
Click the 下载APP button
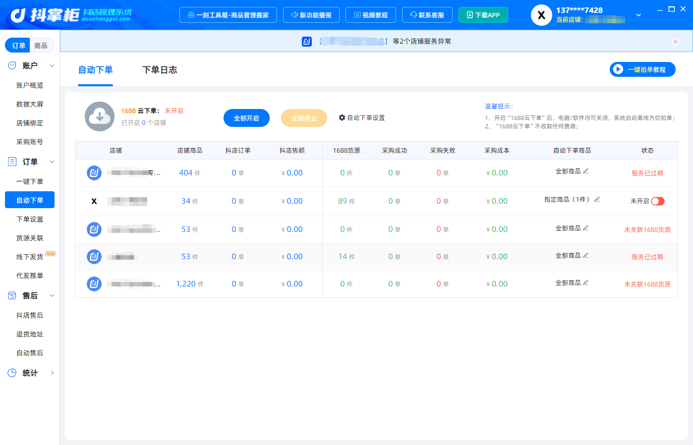pyautogui.click(x=483, y=15)
